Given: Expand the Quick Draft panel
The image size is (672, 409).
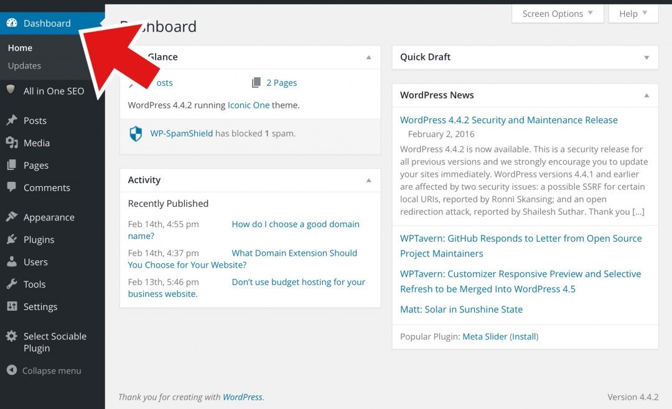Looking at the screenshot, I should [x=646, y=57].
